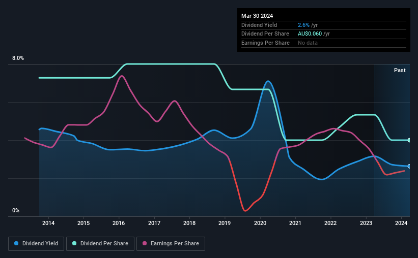Click the pink Earnings Per Share legend dot
The width and height of the screenshot is (418, 258).
(145, 243)
